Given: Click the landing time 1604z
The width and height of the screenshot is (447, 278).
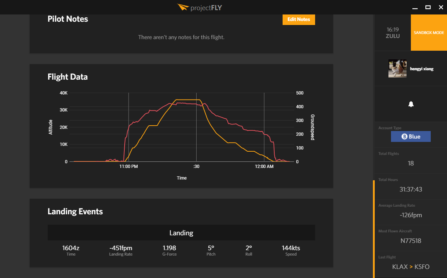Looking at the screenshot, I should [71, 248].
